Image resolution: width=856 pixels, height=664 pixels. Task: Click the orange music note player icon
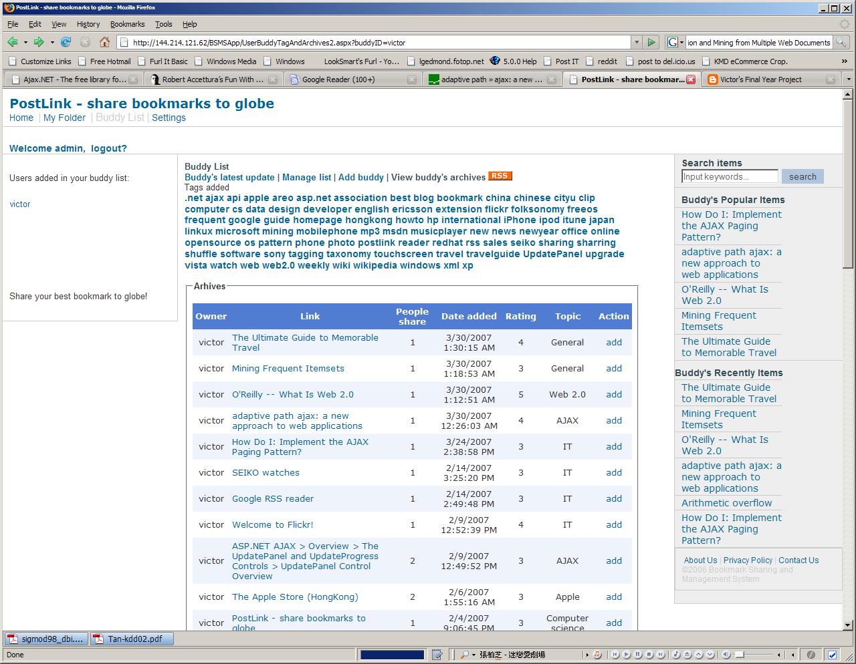[597, 655]
